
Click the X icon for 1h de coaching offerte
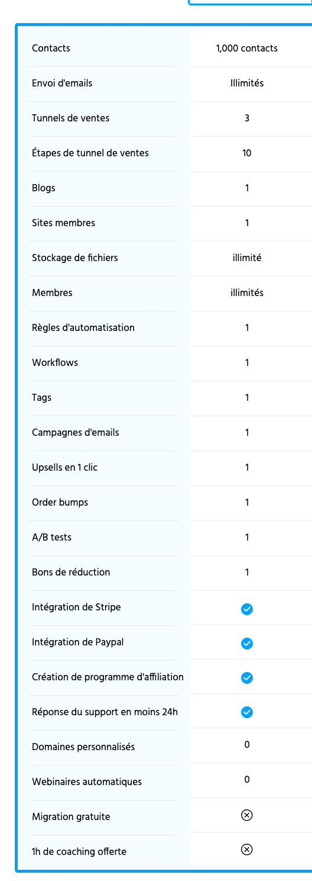(247, 850)
